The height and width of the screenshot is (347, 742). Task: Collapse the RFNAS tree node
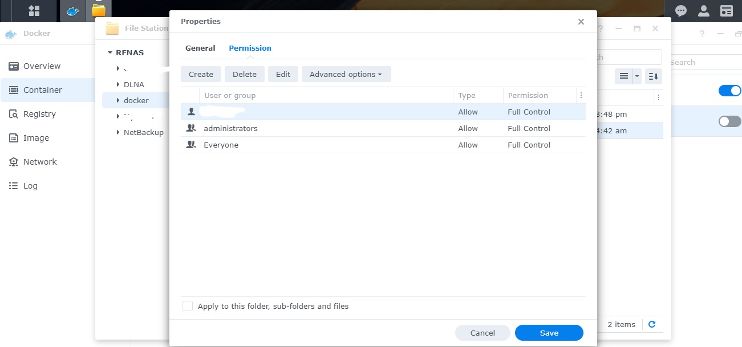(x=110, y=52)
